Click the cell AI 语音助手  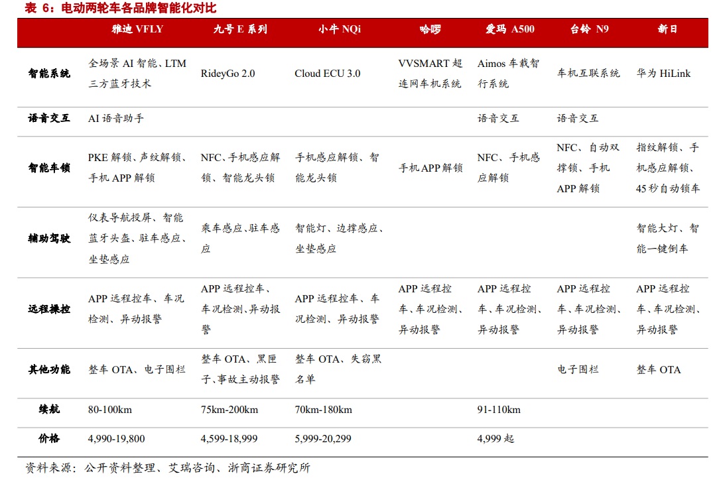click(x=116, y=119)
